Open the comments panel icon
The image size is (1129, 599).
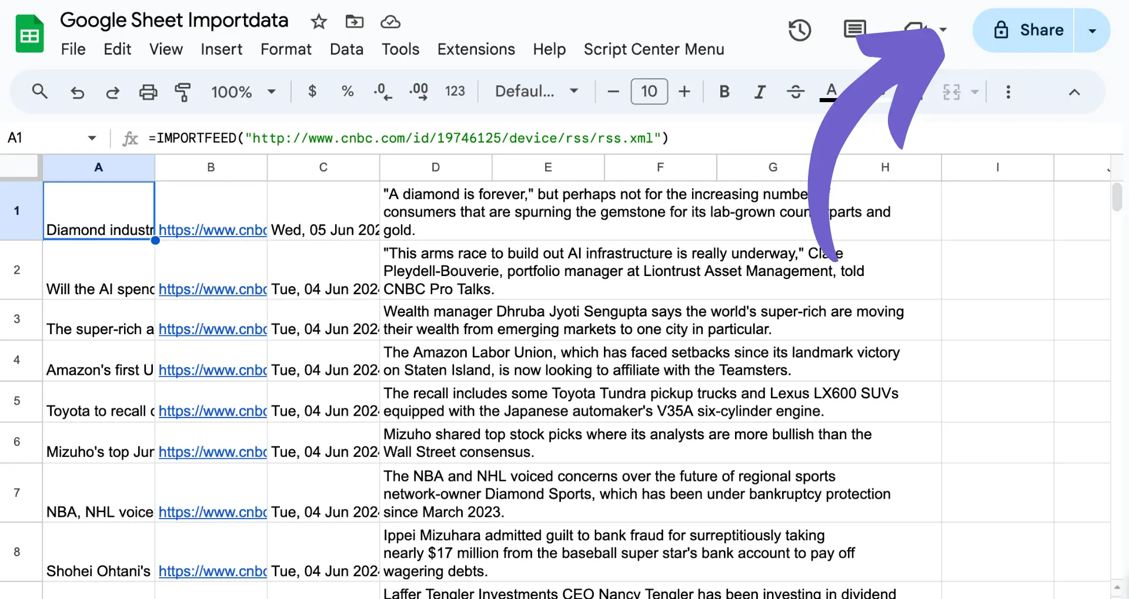[854, 28]
